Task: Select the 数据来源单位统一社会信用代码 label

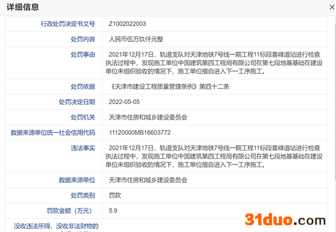Action: coord(53,132)
